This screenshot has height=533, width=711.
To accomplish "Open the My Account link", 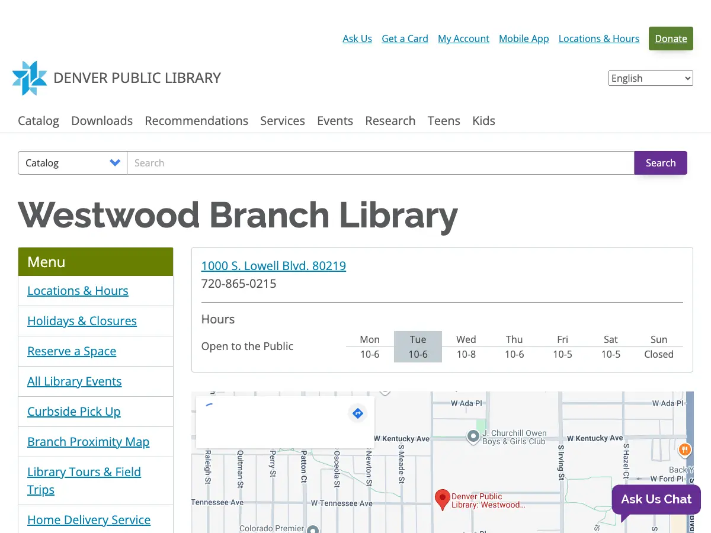I will [463, 38].
